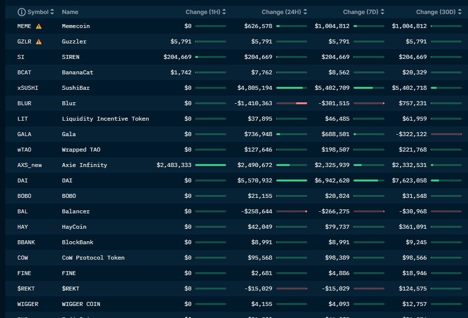Click the BLUR symbol cell
The image size is (468, 318).
(x=24, y=103)
